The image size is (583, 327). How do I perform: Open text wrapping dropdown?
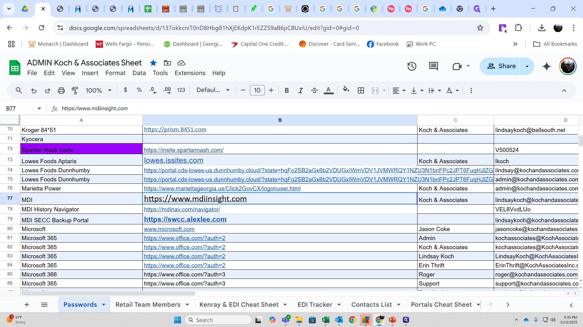pyautogui.click(x=435, y=90)
